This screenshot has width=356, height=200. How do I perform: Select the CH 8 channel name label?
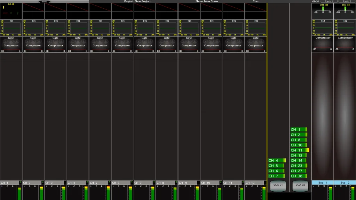[x=165, y=183]
